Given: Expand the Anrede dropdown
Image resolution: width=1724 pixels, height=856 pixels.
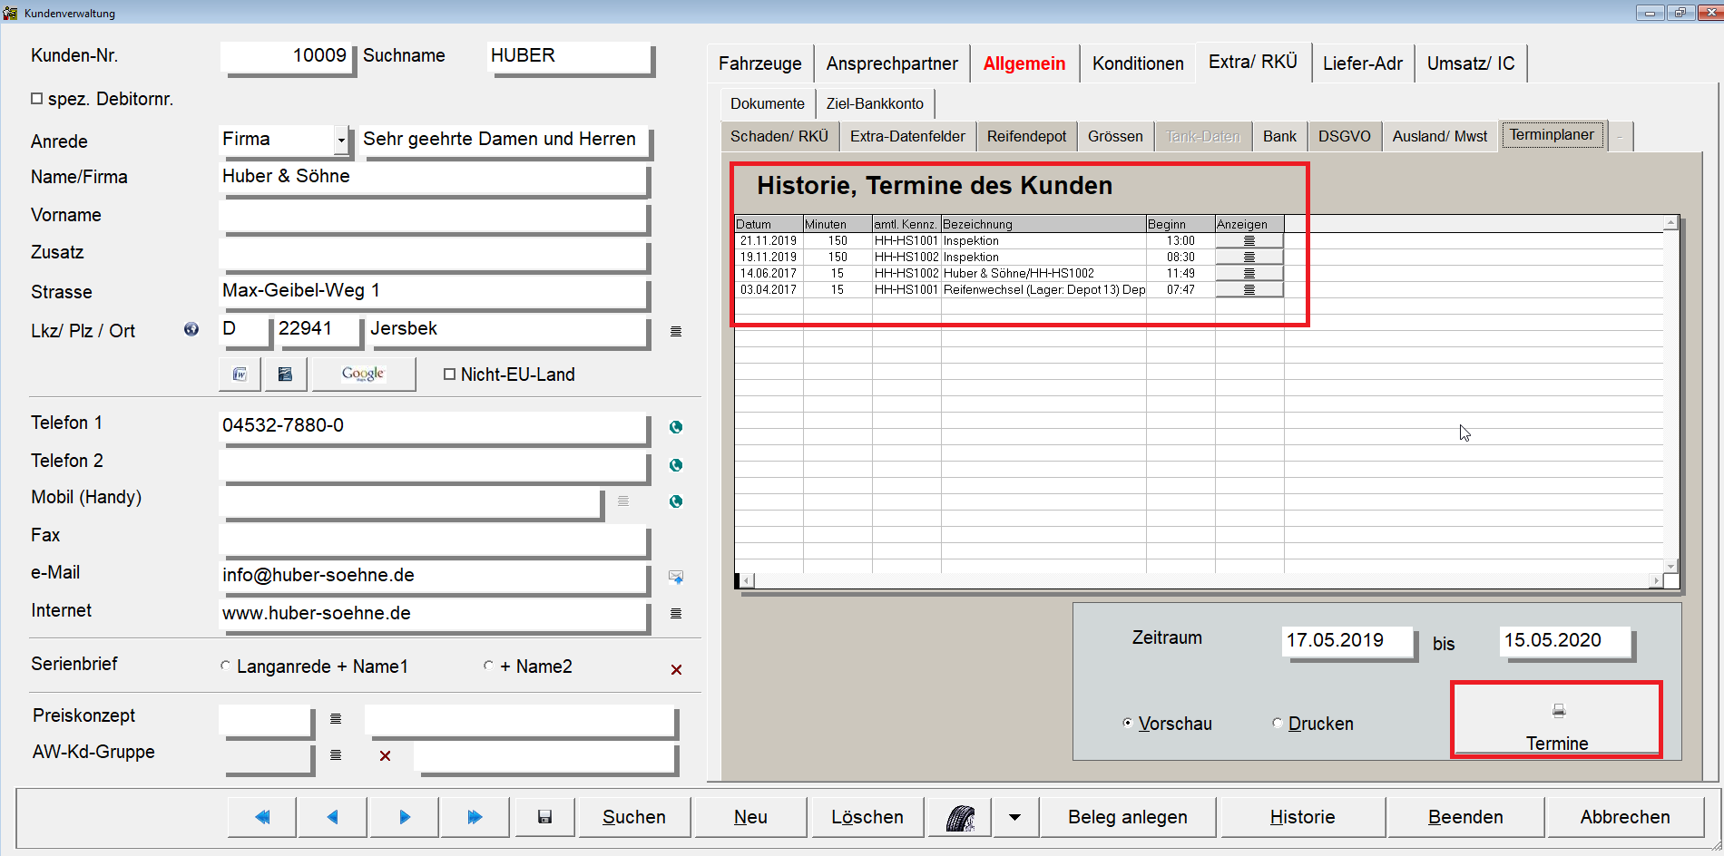Looking at the screenshot, I should coord(341,141).
